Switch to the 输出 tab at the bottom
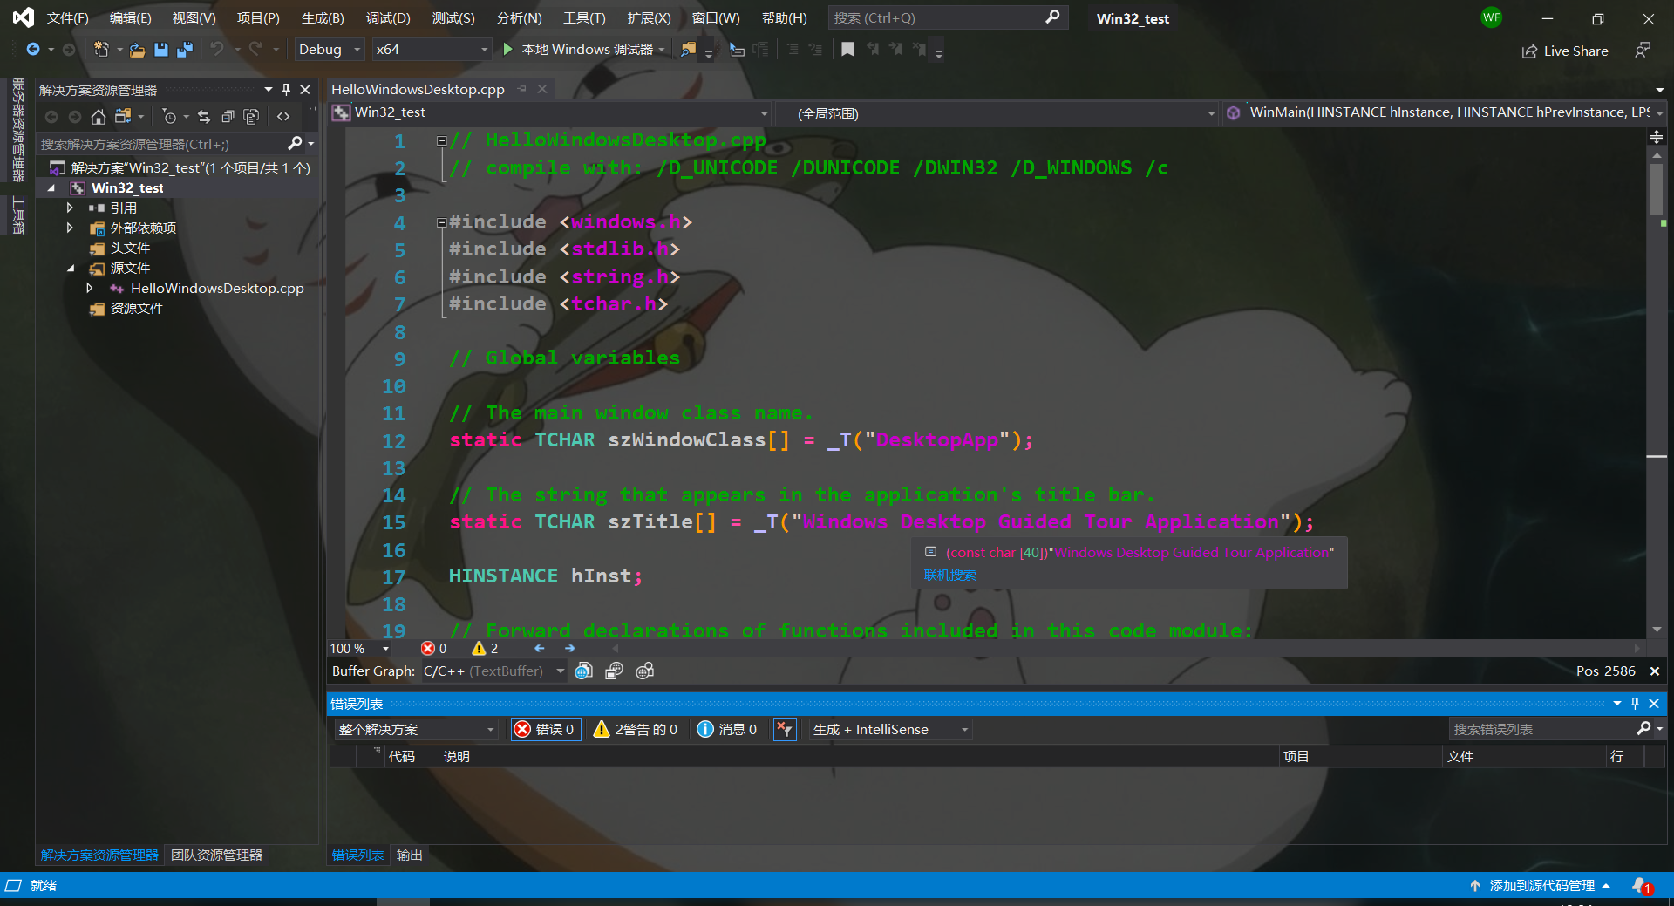1674x906 pixels. pyautogui.click(x=409, y=855)
